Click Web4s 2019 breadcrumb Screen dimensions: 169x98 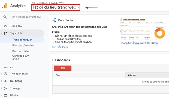(57, 3)
